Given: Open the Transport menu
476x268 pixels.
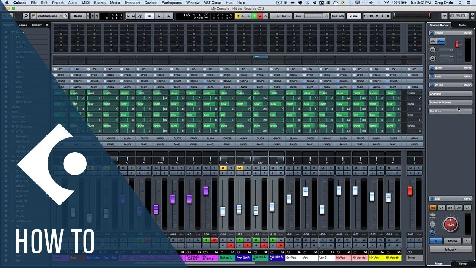Looking at the screenshot, I should 132,3.
